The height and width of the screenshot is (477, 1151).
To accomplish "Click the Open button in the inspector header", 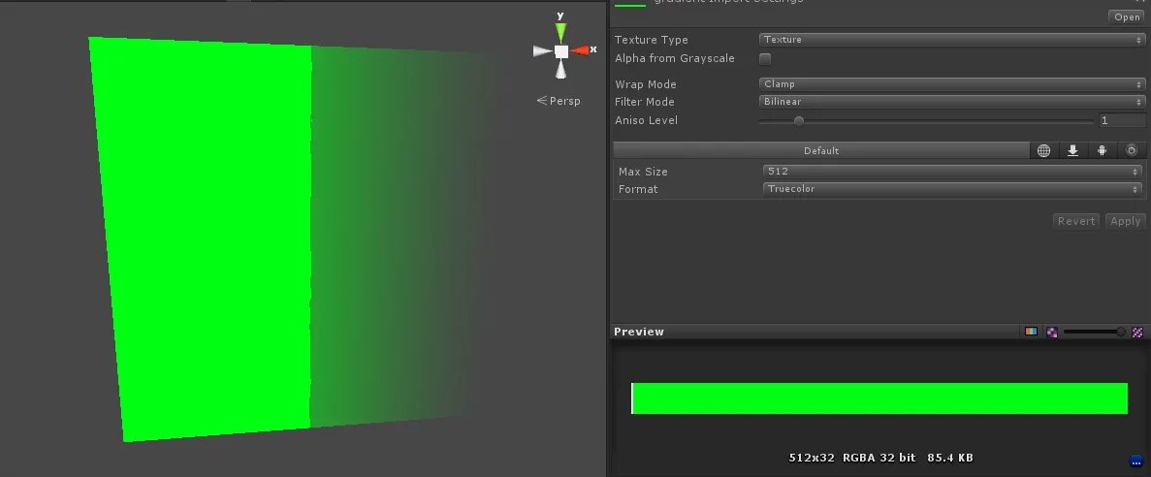I will (1127, 16).
